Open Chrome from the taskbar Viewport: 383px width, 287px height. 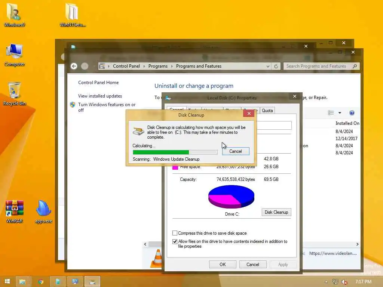(x=40, y=281)
